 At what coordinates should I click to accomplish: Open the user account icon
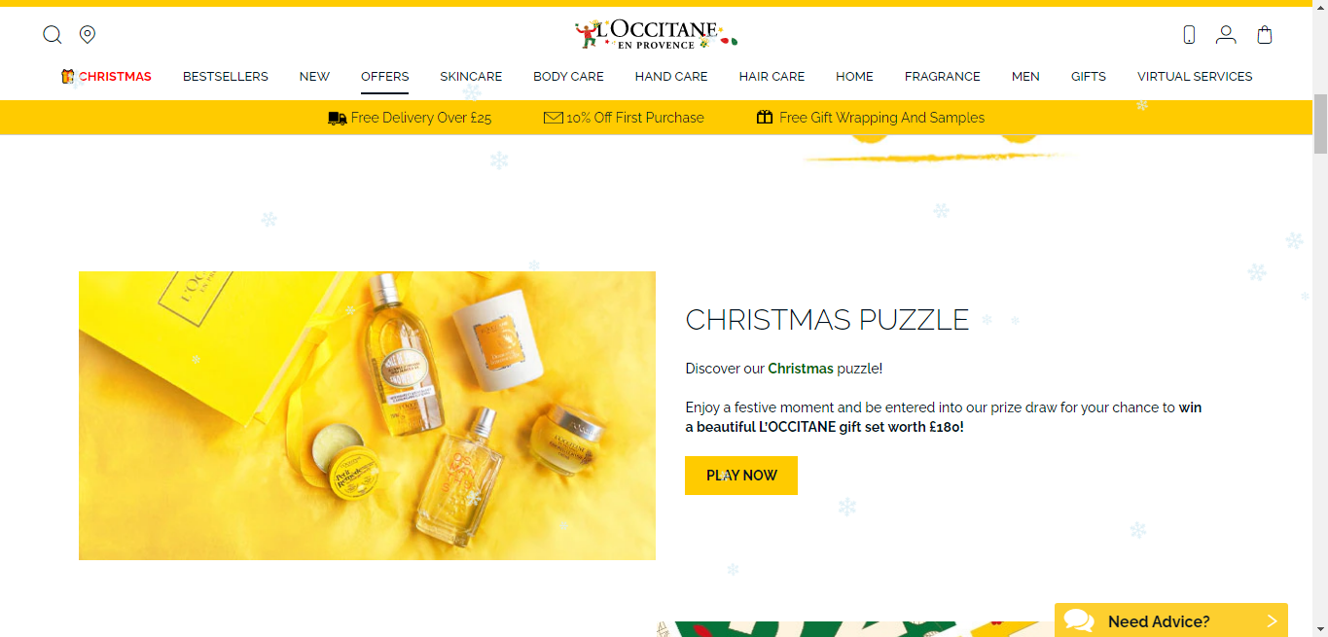[1226, 35]
